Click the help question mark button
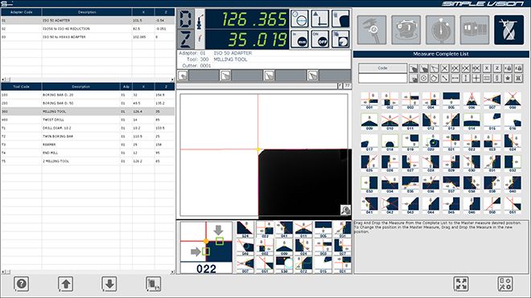The height and width of the screenshot is (298, 531). click(x=22, y=284)
